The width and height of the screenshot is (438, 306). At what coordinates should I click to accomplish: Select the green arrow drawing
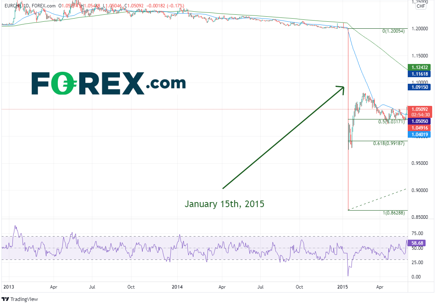click(x=283, y=137)
